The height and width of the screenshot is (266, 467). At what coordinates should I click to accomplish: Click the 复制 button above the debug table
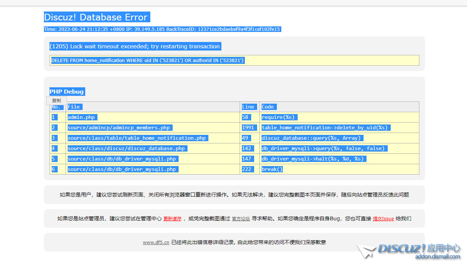click(56, 100)
